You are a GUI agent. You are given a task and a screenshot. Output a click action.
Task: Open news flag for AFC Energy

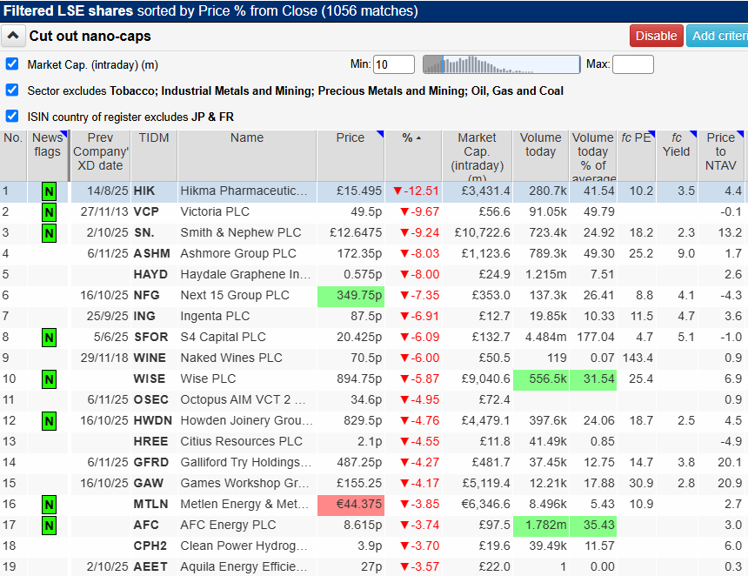click(x=49, y=526)
